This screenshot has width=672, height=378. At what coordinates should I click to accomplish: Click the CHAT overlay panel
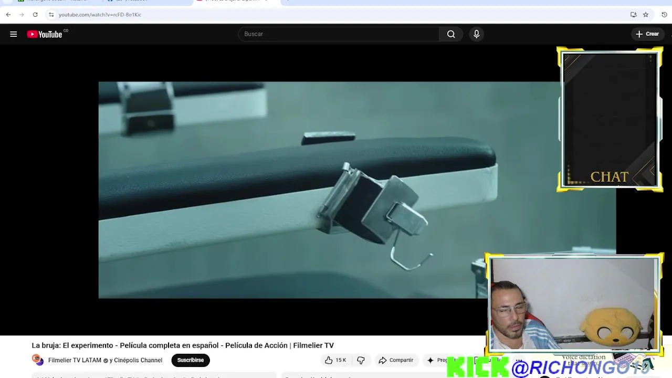tap(610, 120)
